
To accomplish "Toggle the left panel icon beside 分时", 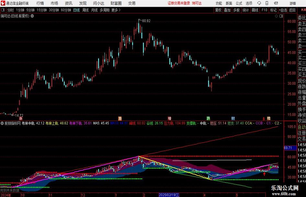I will click(x=3, y=10).
